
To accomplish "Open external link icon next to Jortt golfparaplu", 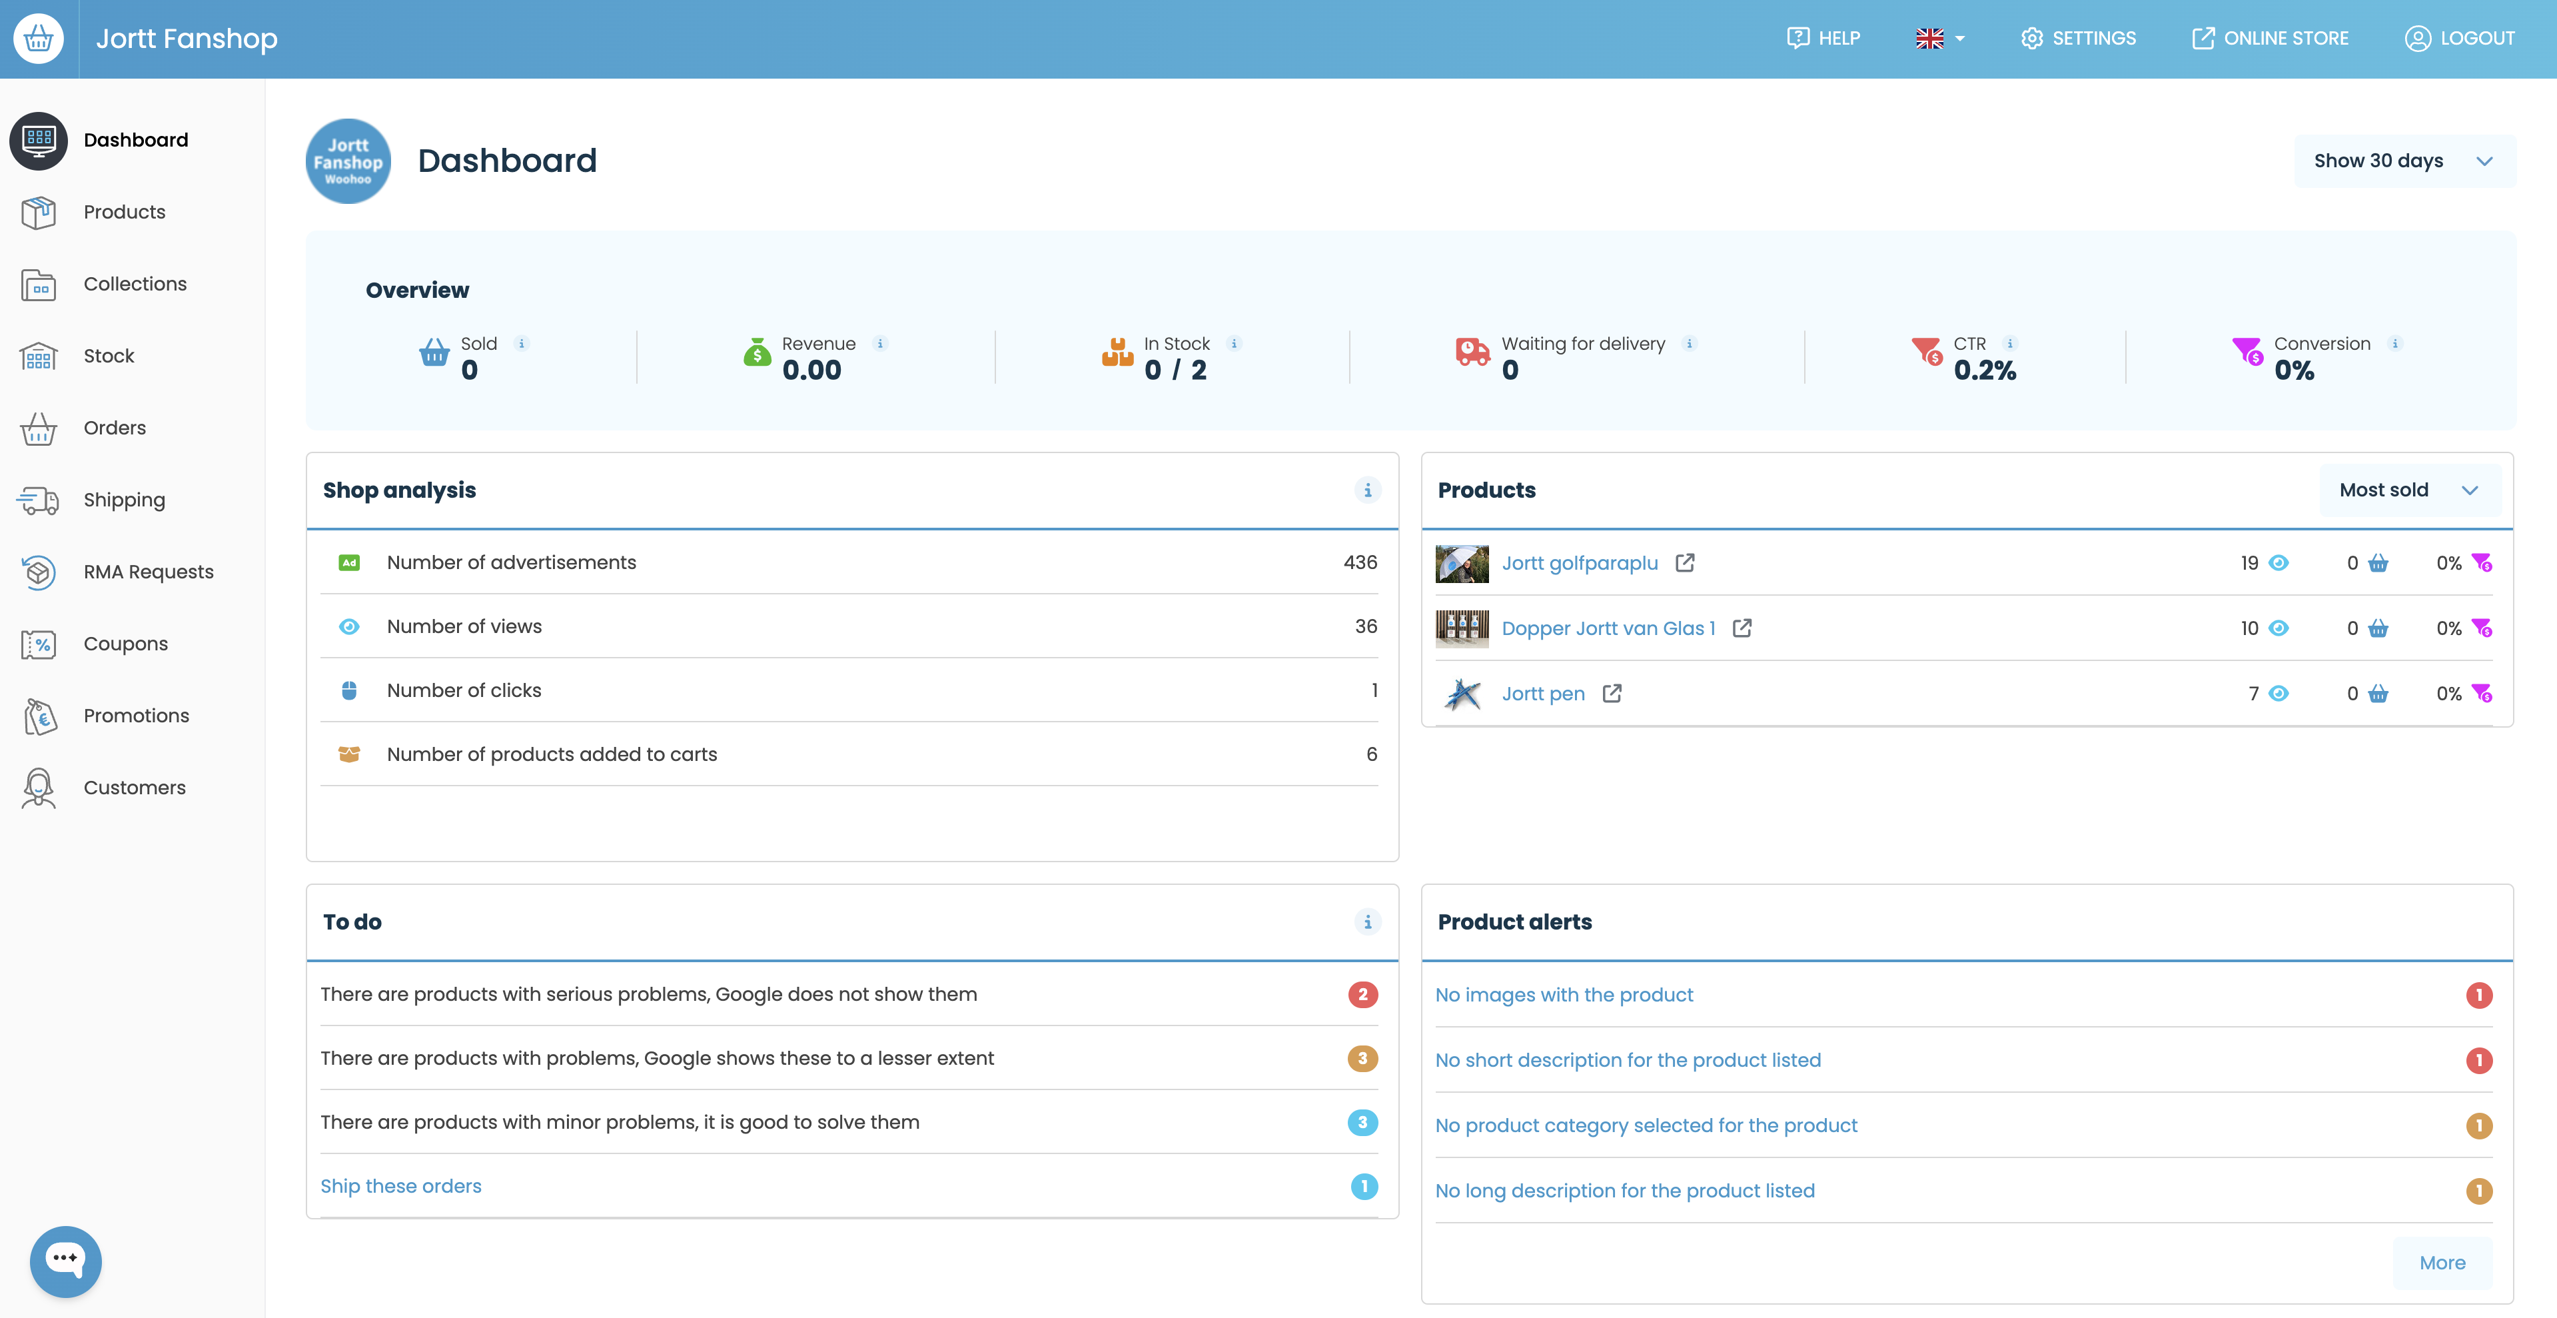I will point(1684,563).
